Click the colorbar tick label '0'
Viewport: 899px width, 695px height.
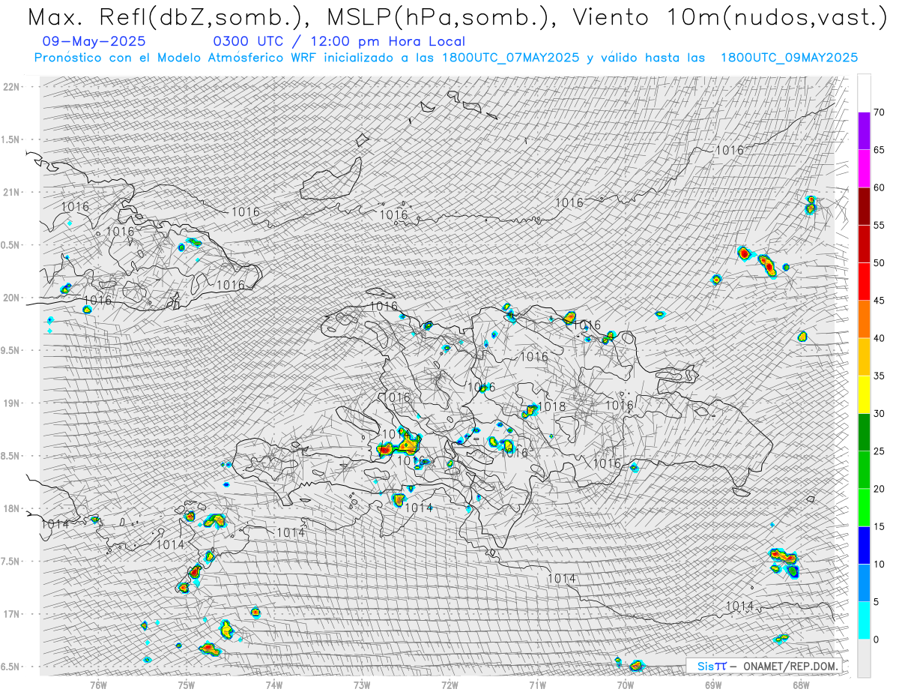(876, 640)
